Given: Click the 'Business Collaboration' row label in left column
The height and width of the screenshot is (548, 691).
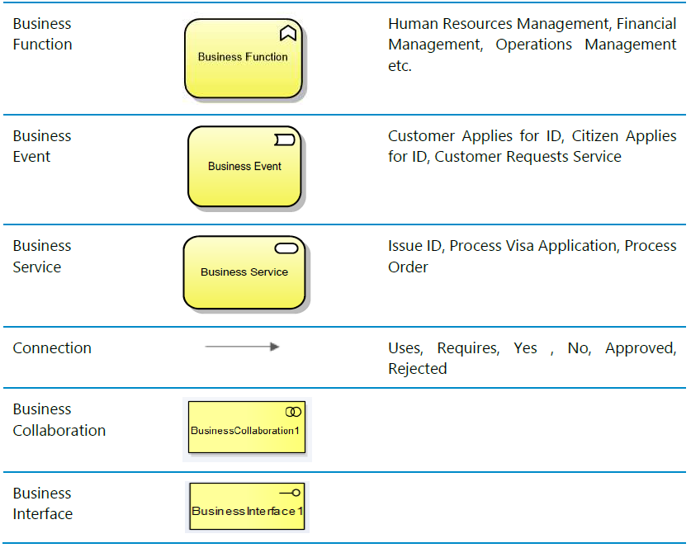Looking at the screenshot, I should (x=59, y=420).
